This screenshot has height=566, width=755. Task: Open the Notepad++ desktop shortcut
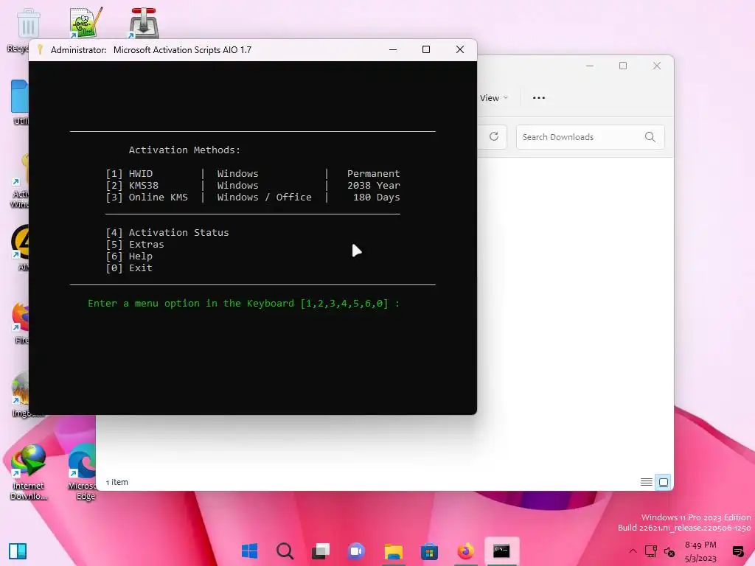pyautogui.click(x=86, y=23)
